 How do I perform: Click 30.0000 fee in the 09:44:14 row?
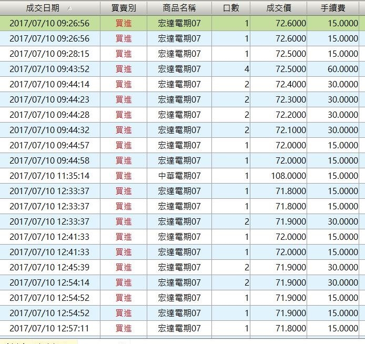[333, 84]
